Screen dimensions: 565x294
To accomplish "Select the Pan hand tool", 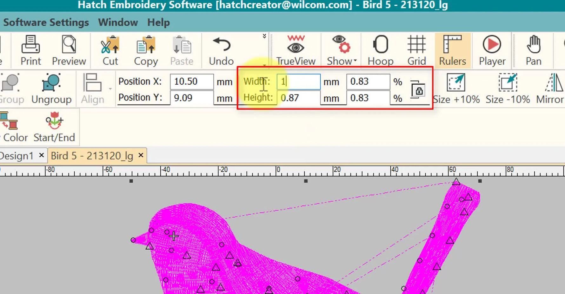I will tap(534, 51).
